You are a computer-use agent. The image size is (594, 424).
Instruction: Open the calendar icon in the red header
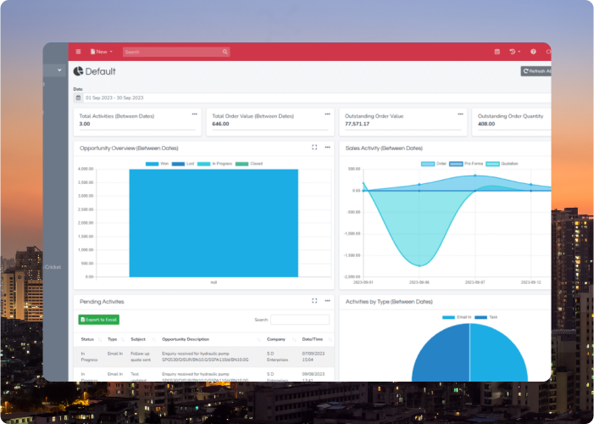point(497,52)
